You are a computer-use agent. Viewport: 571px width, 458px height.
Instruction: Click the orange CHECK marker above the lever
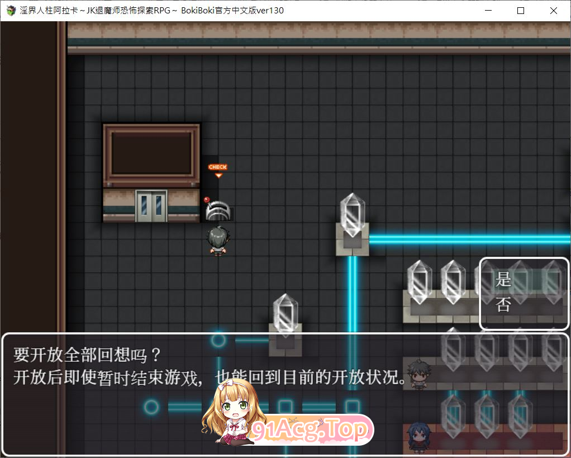218,170
